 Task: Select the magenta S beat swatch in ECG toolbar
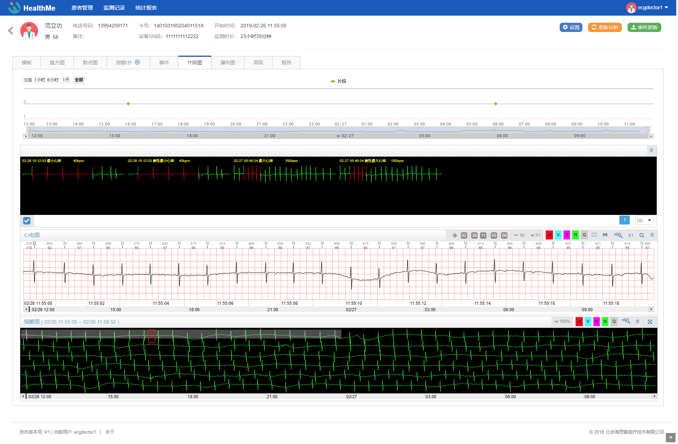567,235
